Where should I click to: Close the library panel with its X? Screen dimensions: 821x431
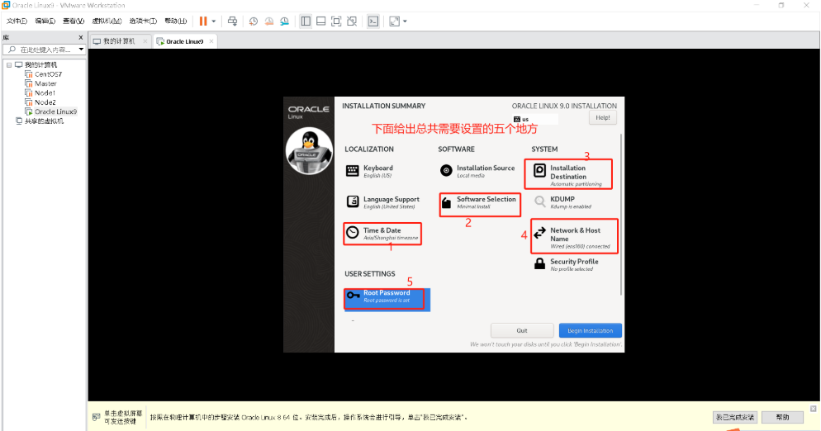click(81, 38)
